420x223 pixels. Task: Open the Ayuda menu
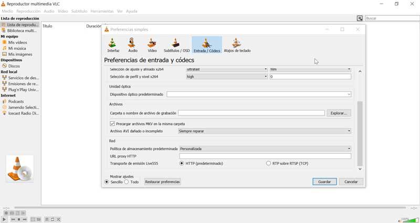tap(132, 11)
